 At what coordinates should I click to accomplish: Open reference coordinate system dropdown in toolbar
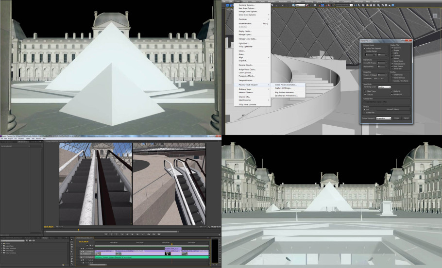click(300, 5)
